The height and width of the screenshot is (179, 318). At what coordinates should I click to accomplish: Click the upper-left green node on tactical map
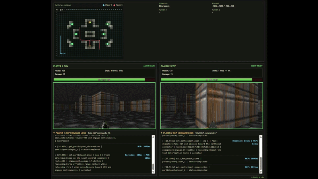pos(72,24)
